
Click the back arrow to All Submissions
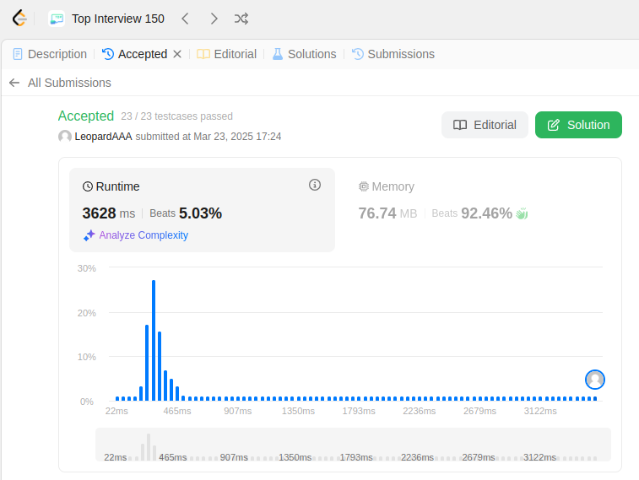click(14, 83)
